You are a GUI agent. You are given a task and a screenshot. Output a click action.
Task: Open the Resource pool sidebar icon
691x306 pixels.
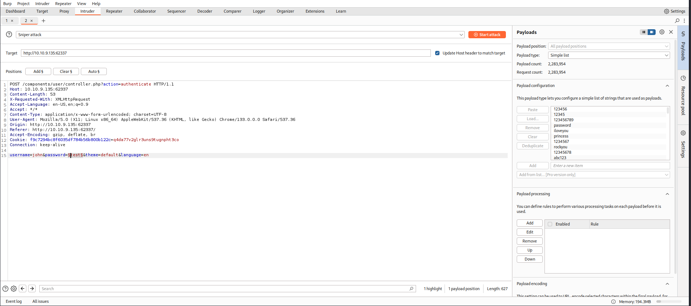683,78
